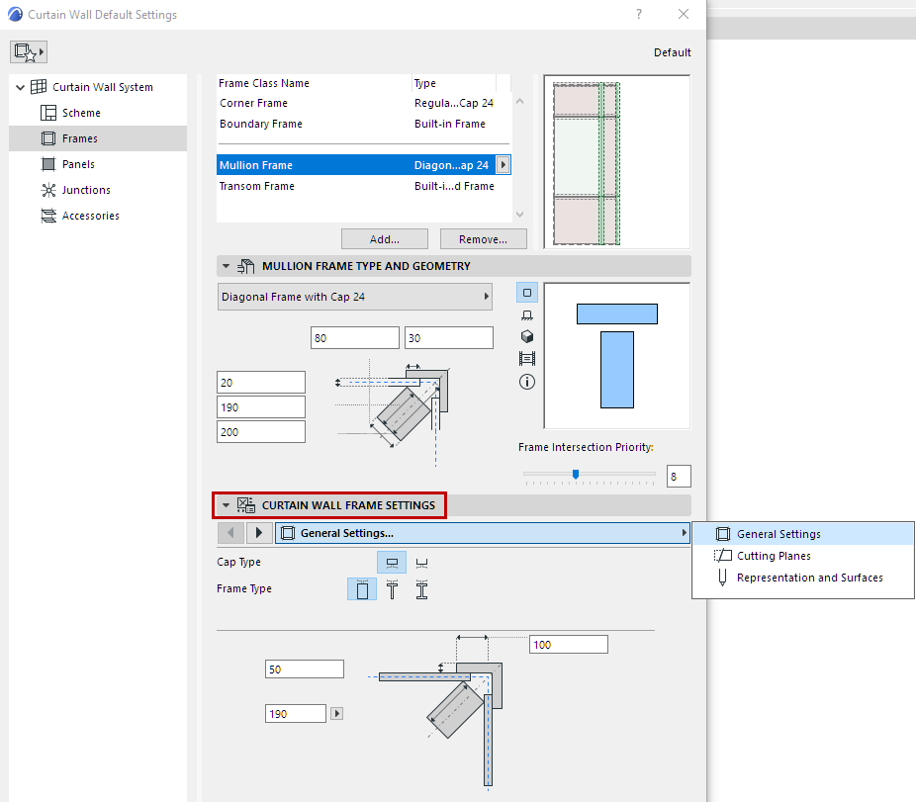Click the dimension field showing 200
The width and height of the screenshot is (916, 802).
coord(260,432)
